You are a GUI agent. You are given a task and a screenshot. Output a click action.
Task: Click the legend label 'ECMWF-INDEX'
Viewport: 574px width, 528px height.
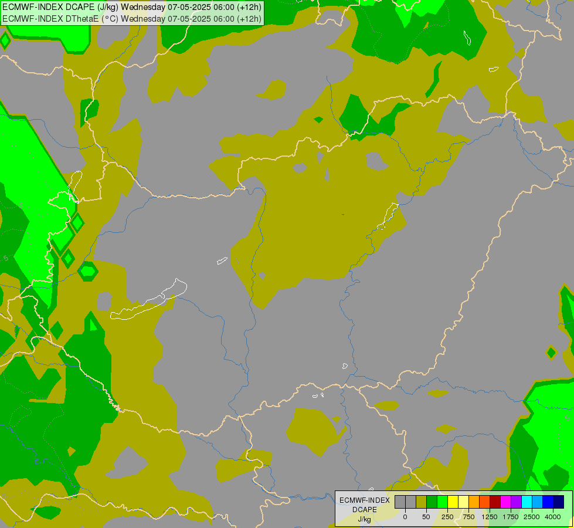point(364,500)
